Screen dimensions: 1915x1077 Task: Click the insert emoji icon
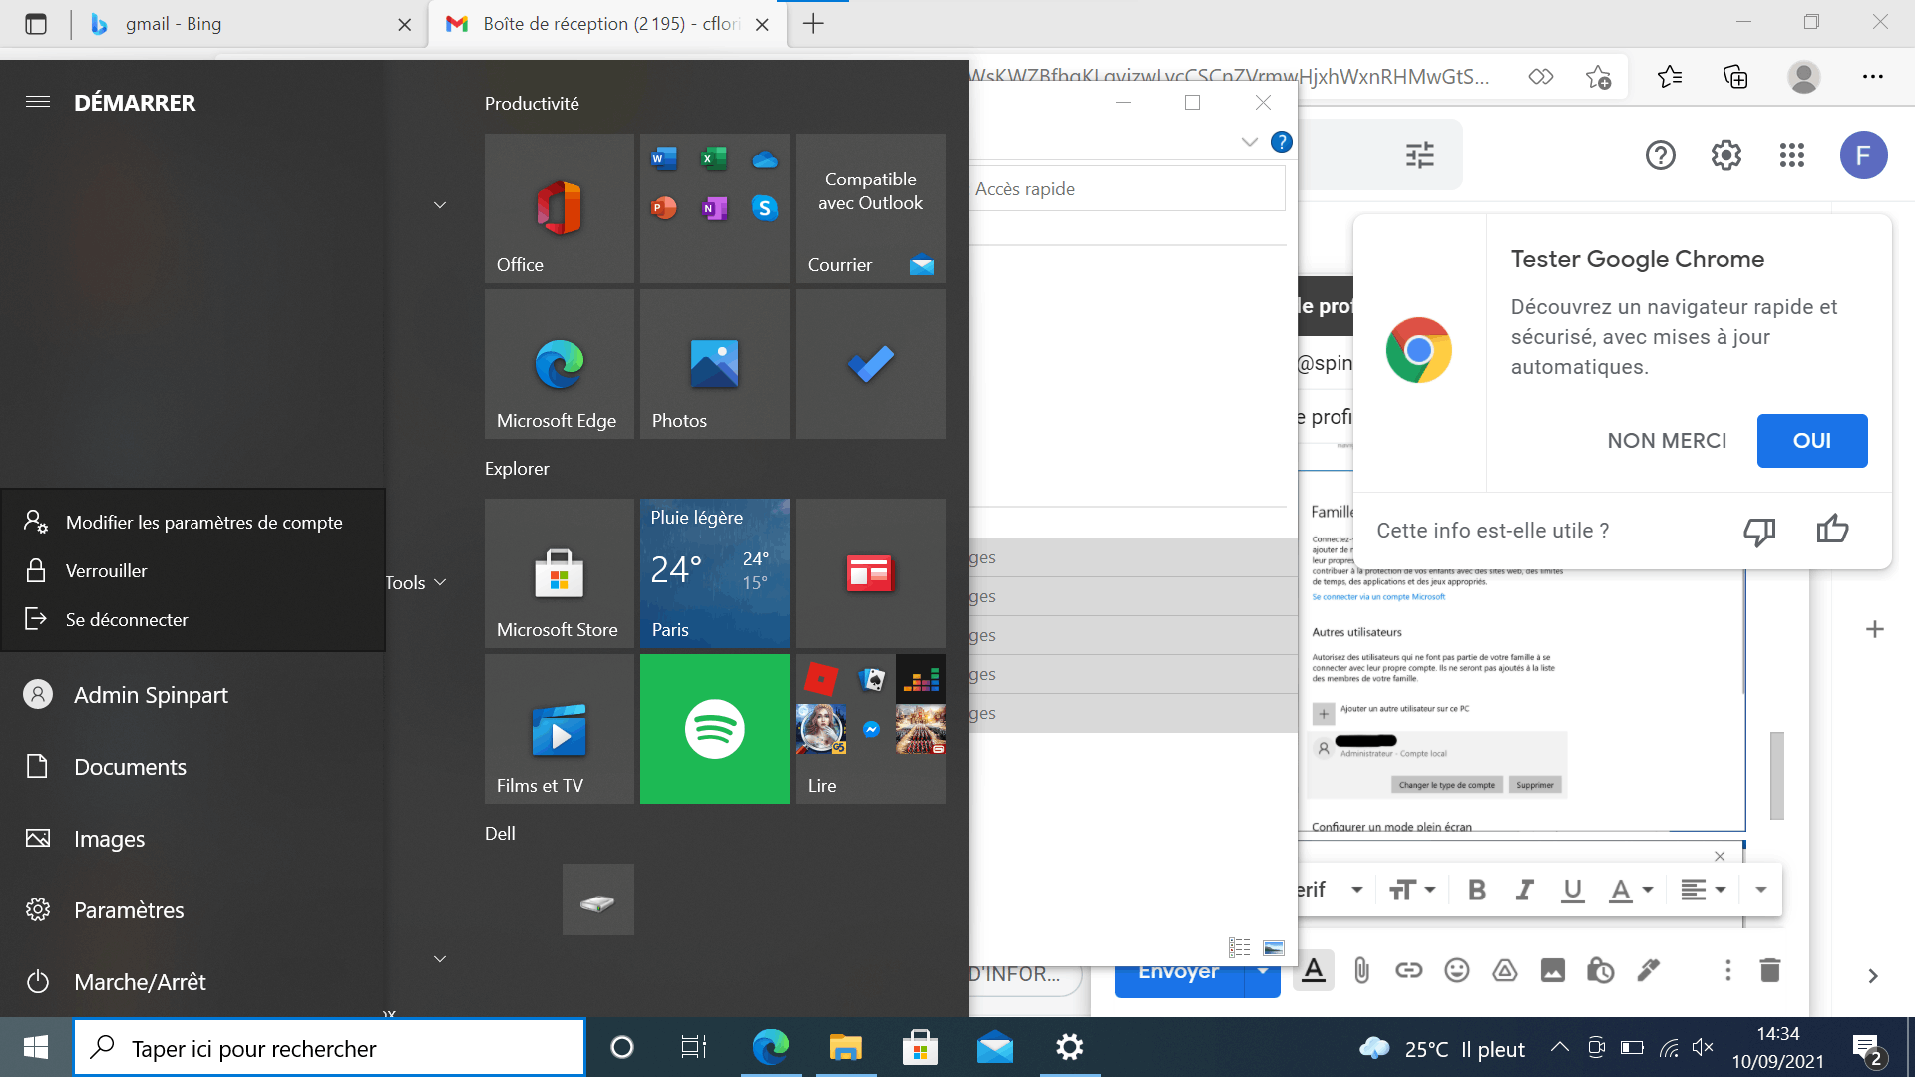pyautogui.click(x=1457, y=970)
